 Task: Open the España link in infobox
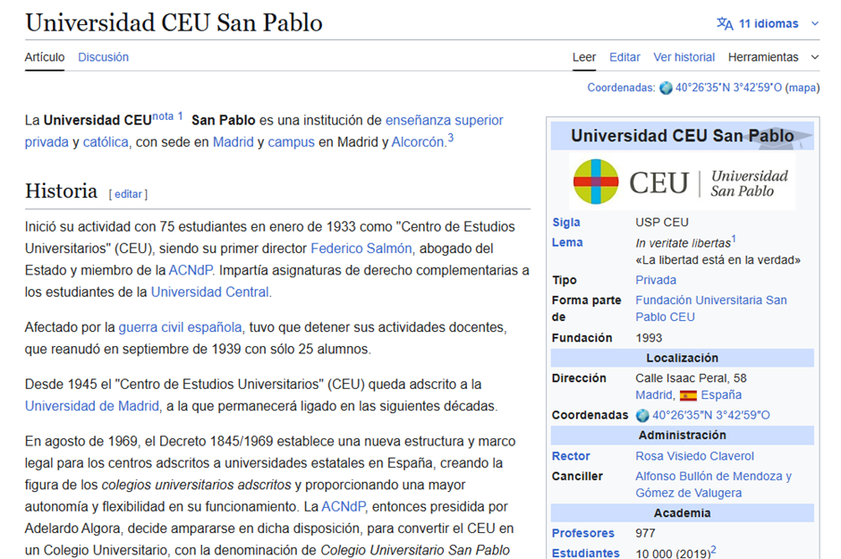tap(721, 395)
